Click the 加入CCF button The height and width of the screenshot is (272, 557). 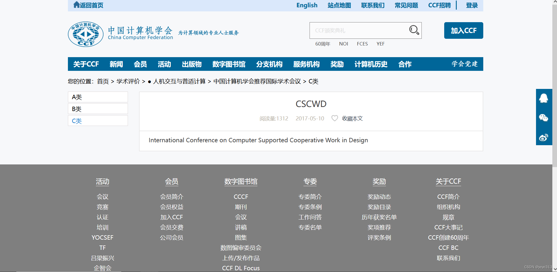tap(463, 30)
